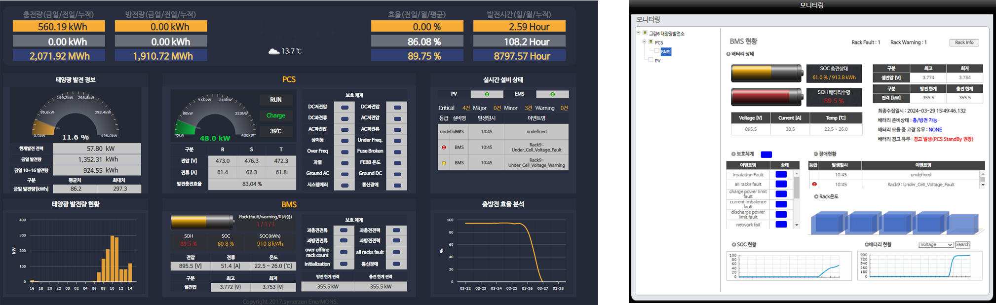
Task: Click the red SOH battery gauge in BMS 현황
Action: 766,97
